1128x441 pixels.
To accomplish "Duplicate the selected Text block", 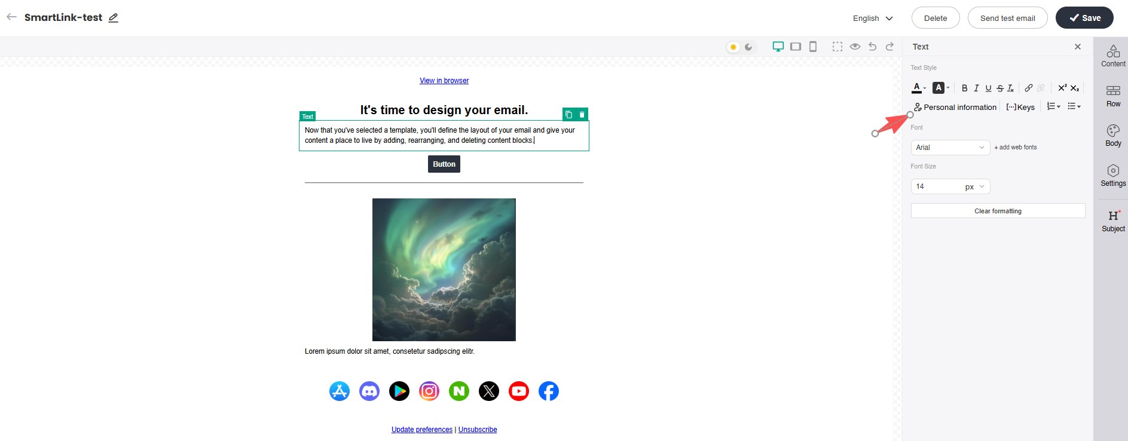I will [568, 115].
